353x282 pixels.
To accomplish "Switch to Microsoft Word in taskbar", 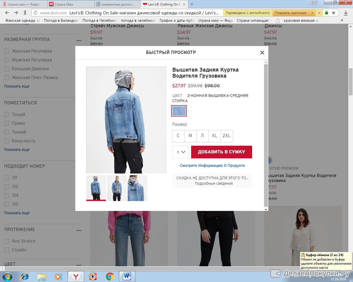I will [x=127, y=276].
